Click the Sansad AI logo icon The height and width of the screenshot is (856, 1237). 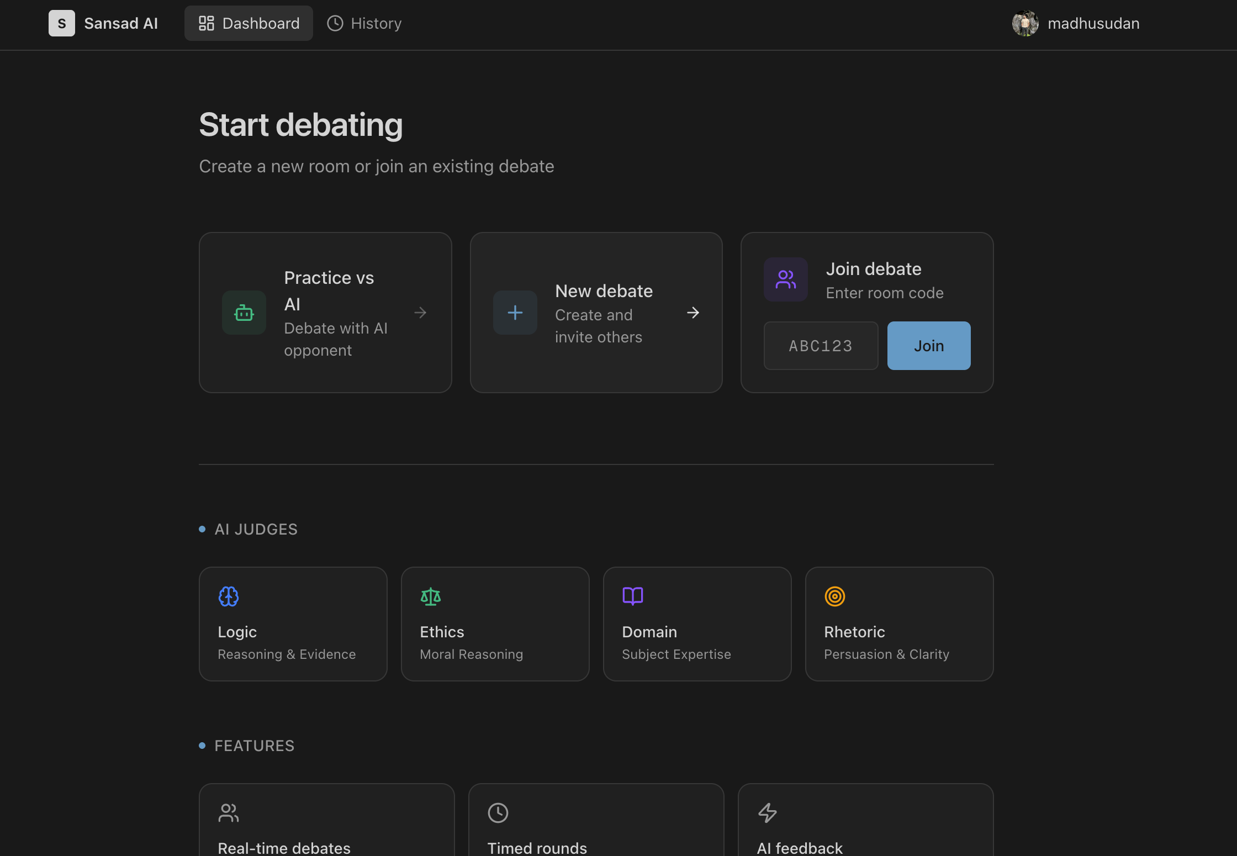(x=61, y=23)
